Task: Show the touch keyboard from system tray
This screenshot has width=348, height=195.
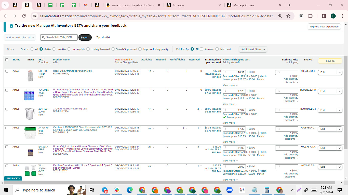Action: tap(314, 190)
